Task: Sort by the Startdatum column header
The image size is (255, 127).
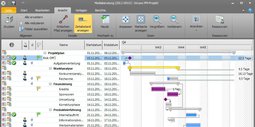Action: point(94,45)
